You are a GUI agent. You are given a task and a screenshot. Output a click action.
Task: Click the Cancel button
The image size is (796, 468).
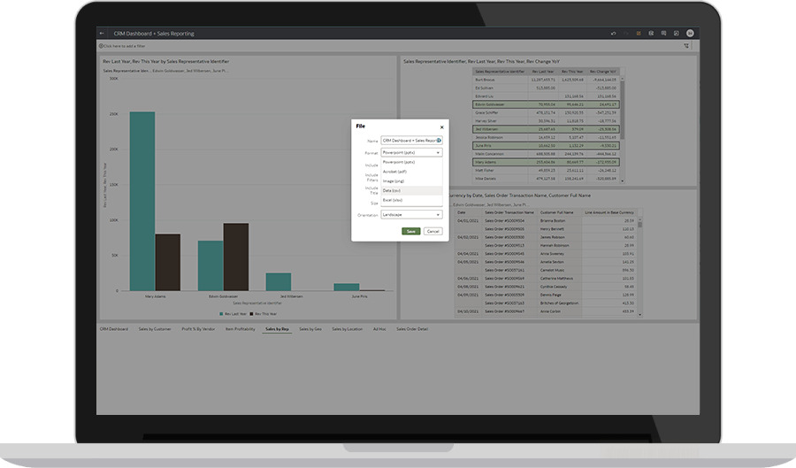click(x=432, y=231)
